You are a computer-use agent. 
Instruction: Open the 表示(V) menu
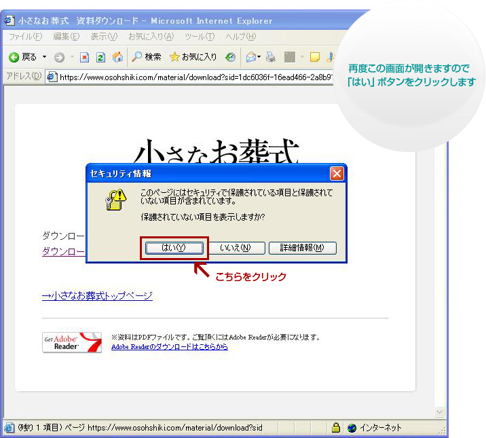coord(104,37)
